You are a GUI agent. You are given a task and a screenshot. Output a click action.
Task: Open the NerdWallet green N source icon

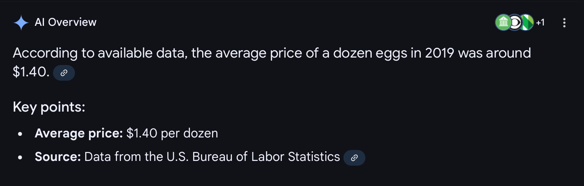click(527, 23)
